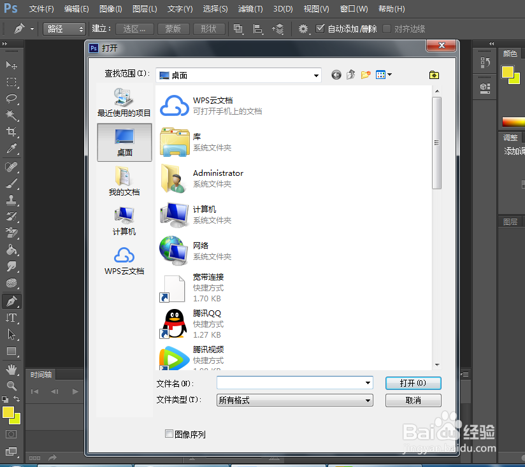Toggle Quick Mask mode icon
525x467 pixels.
tap(11, 435)
